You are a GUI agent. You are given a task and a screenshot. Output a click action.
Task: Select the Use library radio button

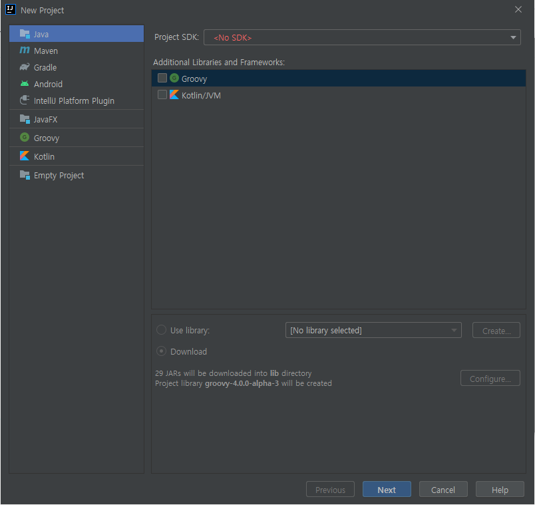click(x=161, y=330)
